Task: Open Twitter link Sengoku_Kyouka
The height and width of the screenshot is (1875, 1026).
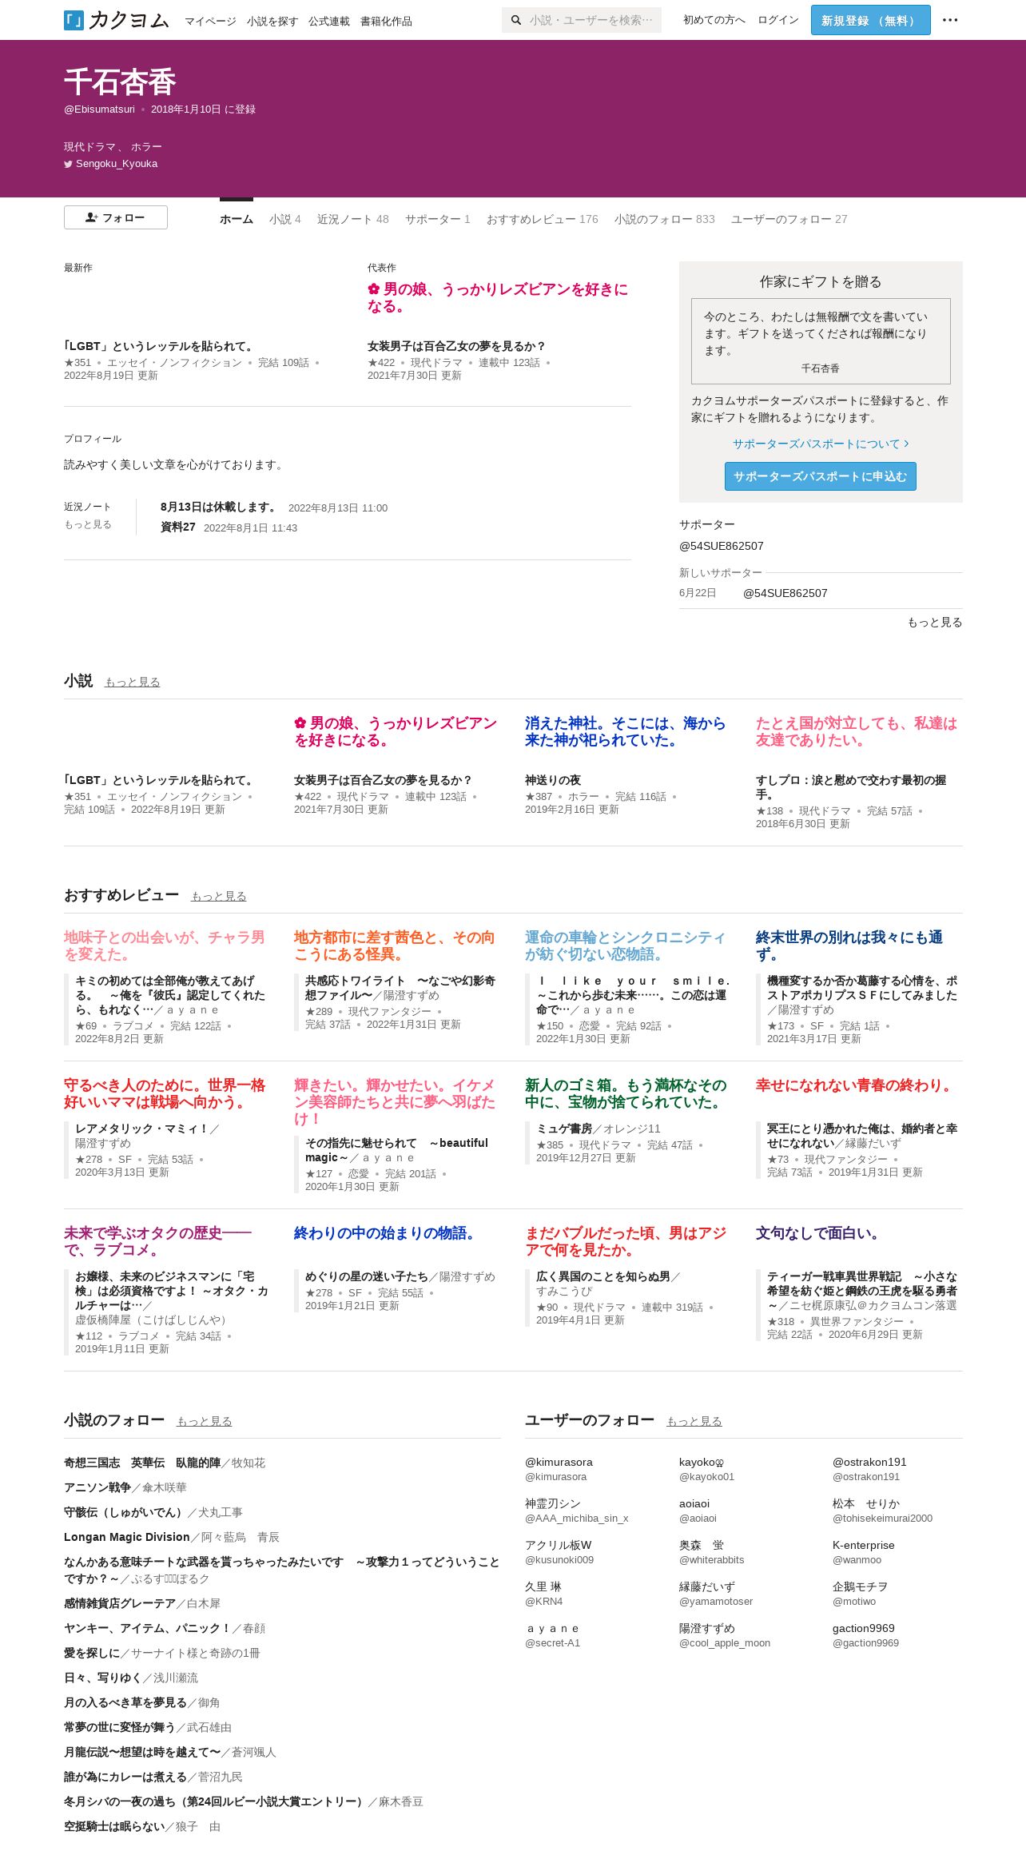Action: tap(111, 164)
